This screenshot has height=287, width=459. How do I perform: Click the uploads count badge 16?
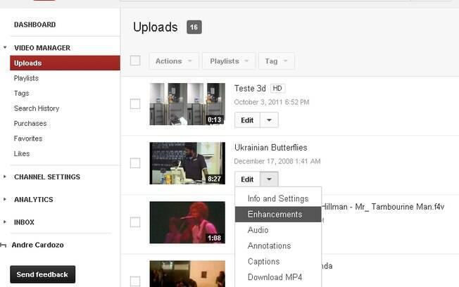[194, 27]
